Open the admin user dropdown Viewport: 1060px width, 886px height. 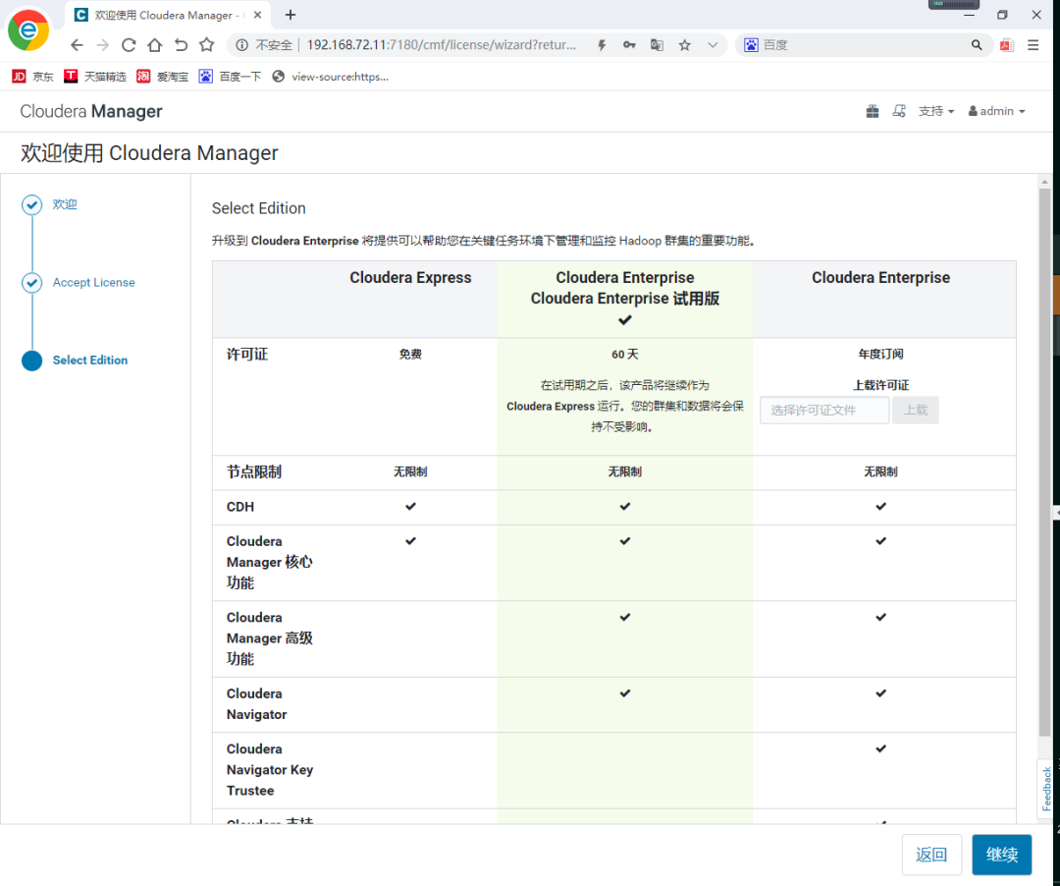click(996, 111)
